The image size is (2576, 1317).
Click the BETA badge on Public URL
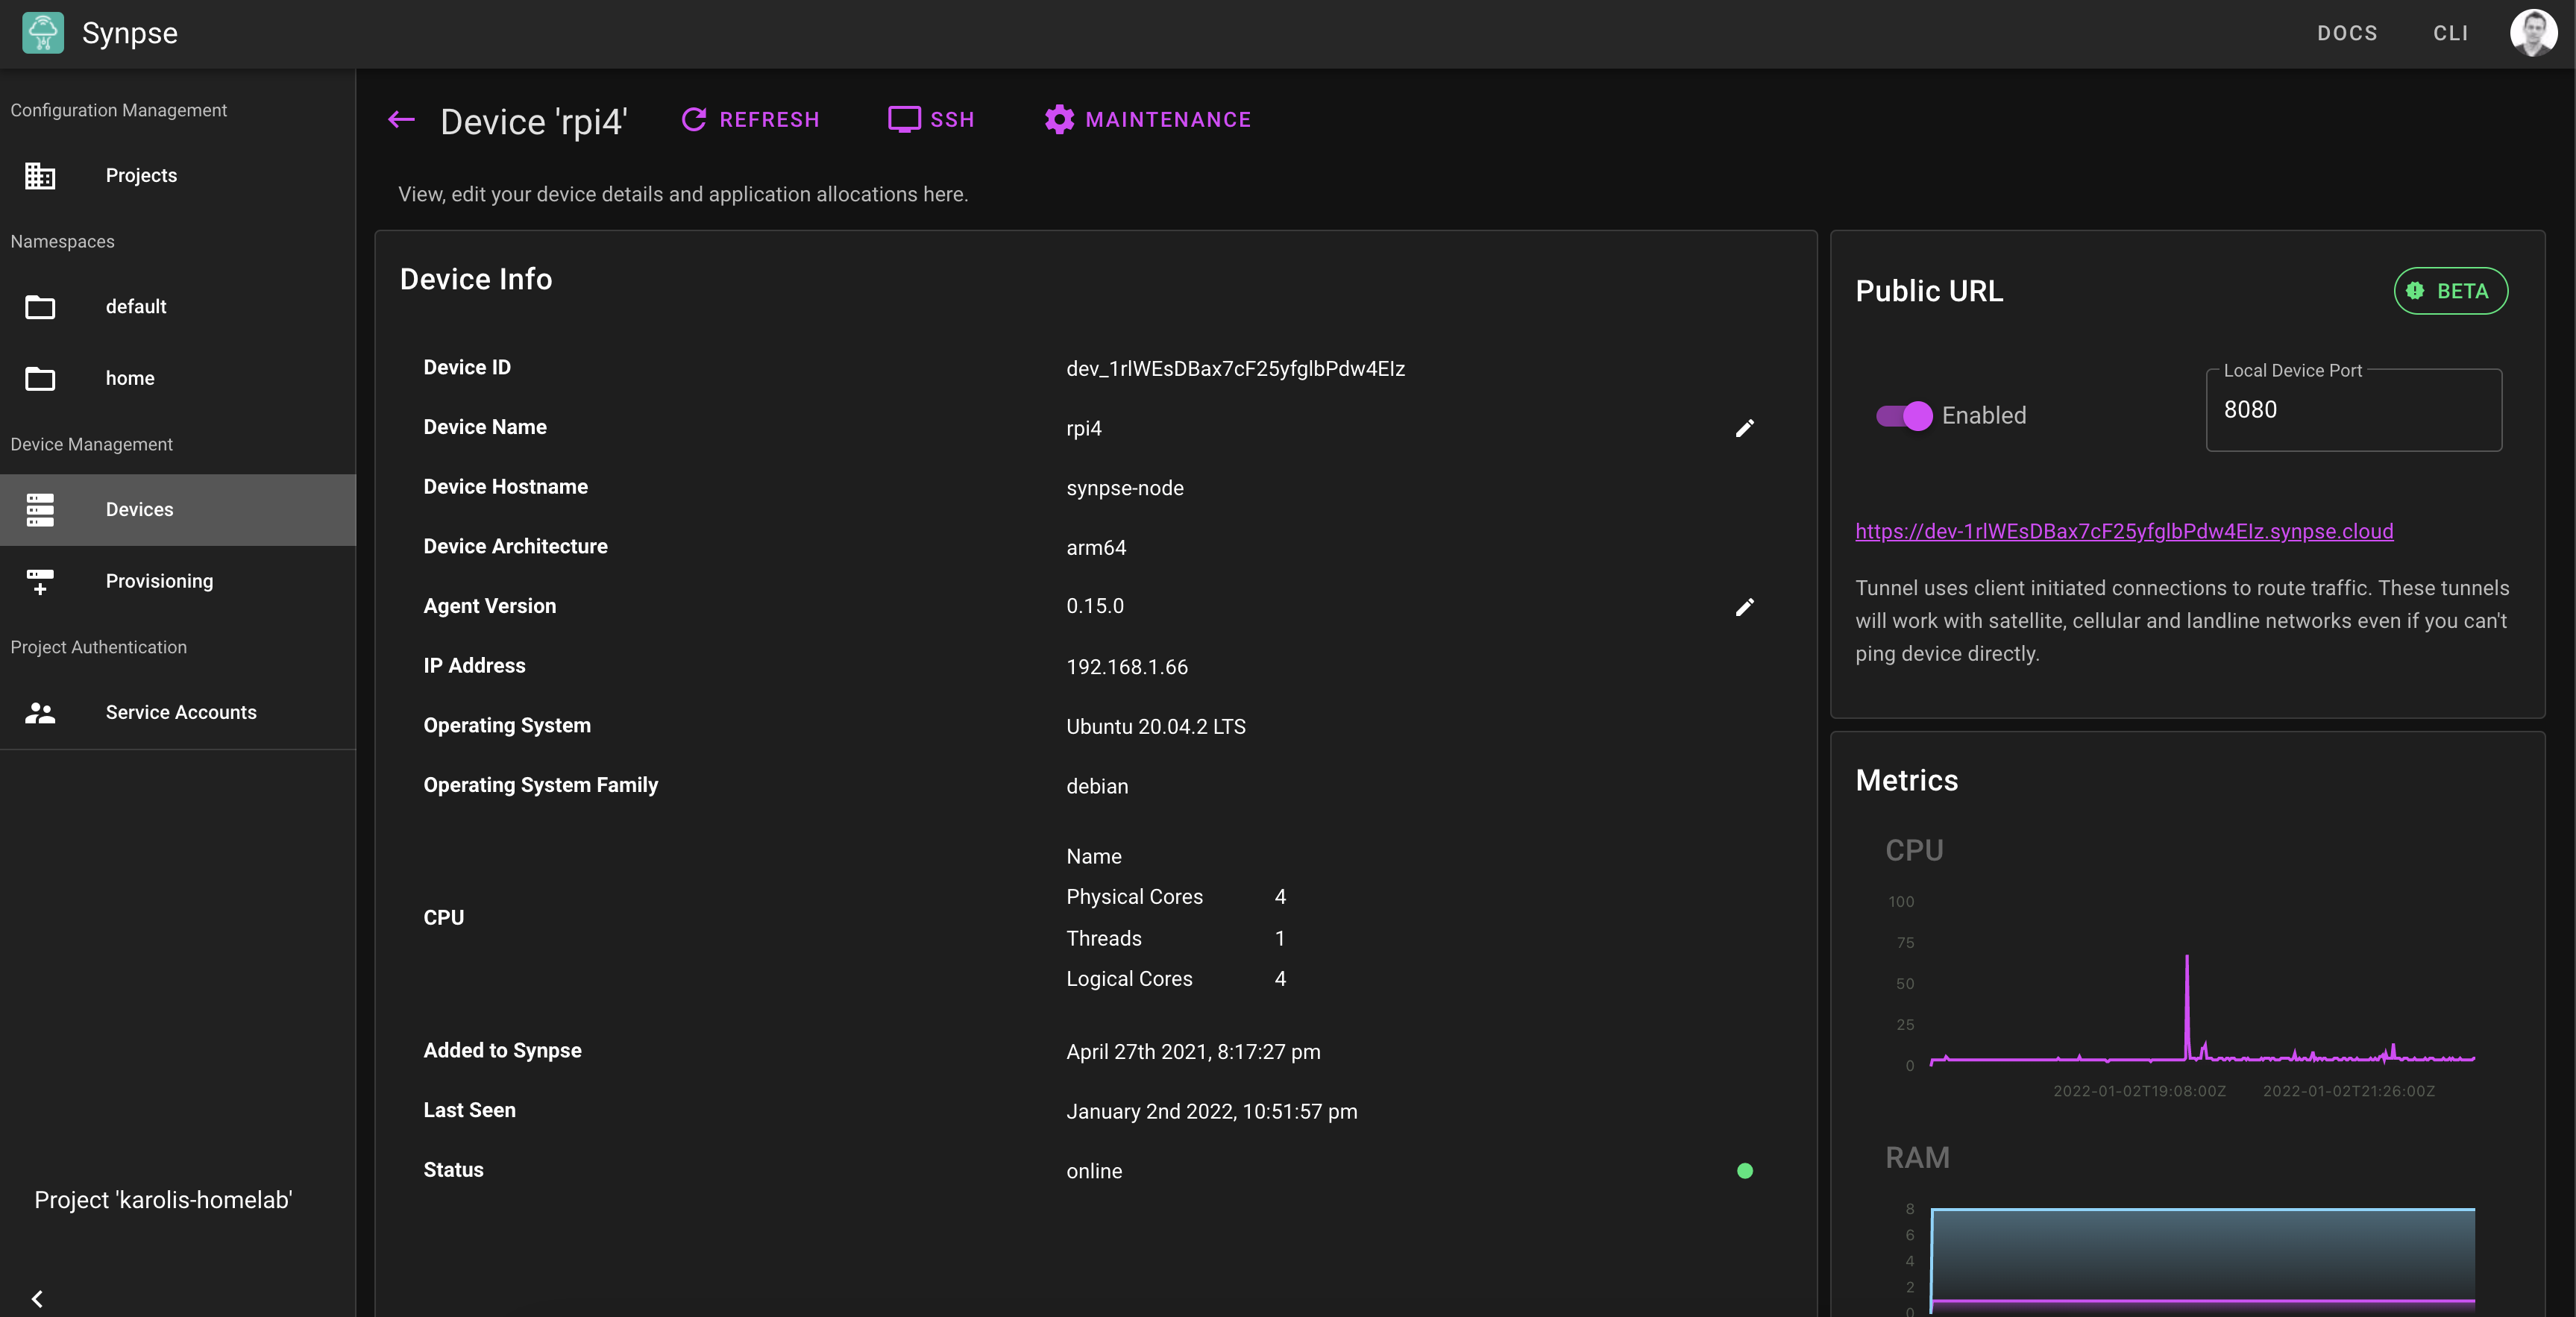pos(2450,291)
